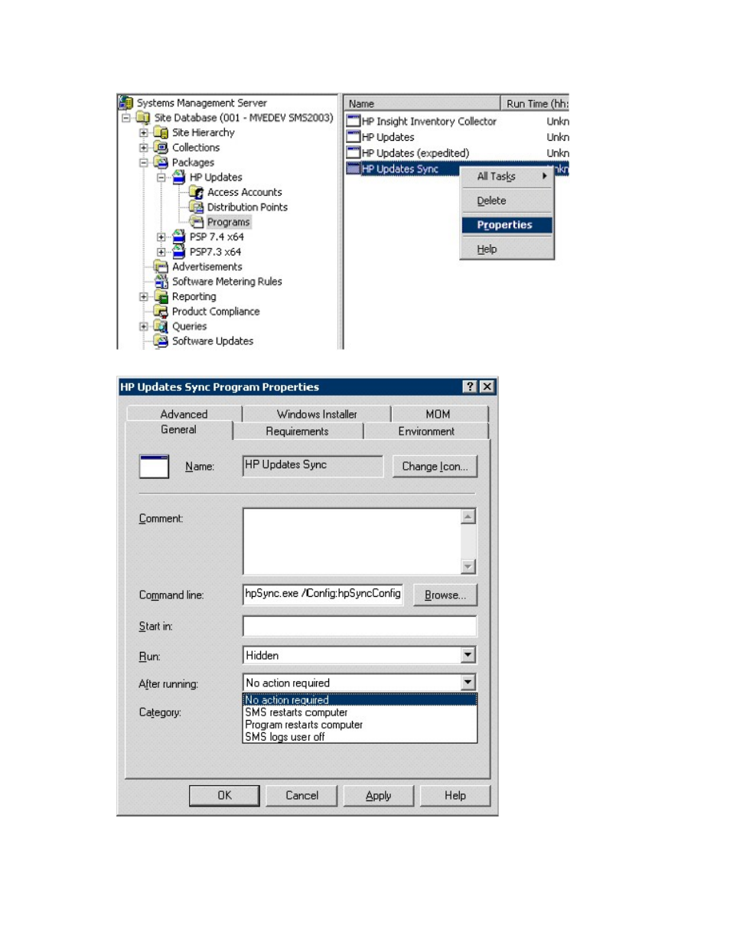The height and width of the screenshot is (945, 730).
Task: Select the Product Compliance icon
Action: point(161,311)
